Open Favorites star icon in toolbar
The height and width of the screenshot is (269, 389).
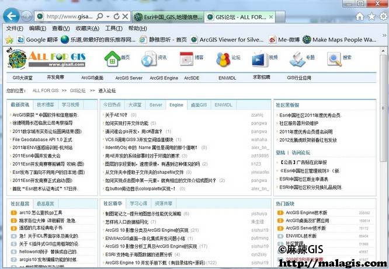click(371, 16)
